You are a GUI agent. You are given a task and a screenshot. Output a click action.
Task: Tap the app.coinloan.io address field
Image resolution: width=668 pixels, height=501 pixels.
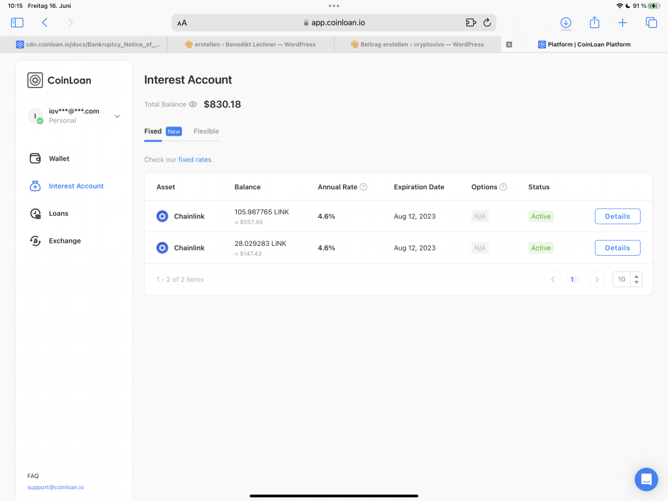pos(334,23)
